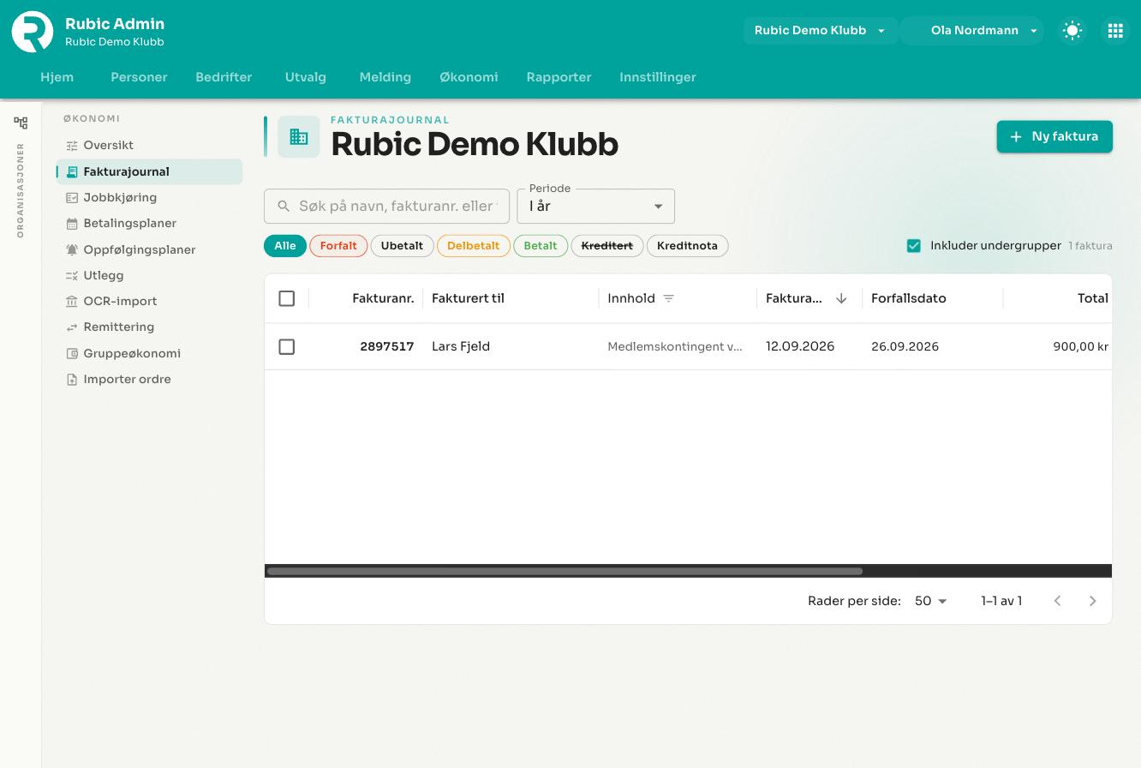
Task: Click the Jobbkjøring sidebar icon
Action: click(x=72, y=198)
